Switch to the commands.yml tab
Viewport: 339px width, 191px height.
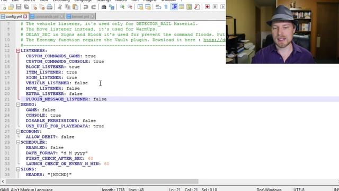tap(47, 16)
